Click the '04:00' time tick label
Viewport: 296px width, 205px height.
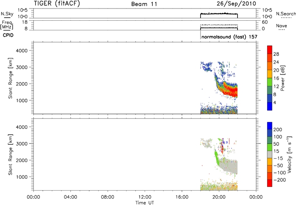pos(70,197)
